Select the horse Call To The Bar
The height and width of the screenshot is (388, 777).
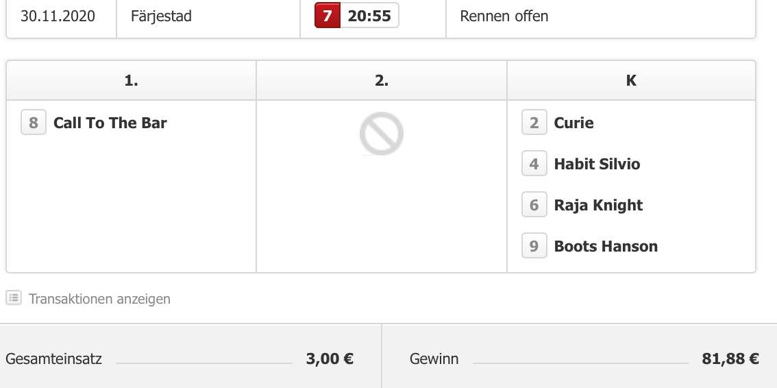(110, 123)
